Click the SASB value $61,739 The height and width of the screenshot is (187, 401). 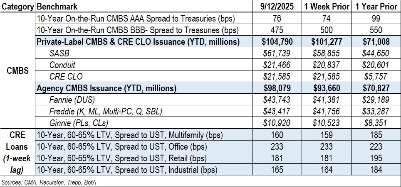pyautogui.click(x=277, y=53)
